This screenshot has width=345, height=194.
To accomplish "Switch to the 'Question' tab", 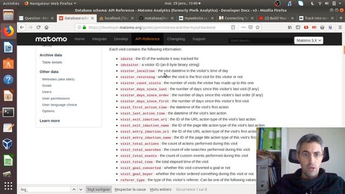I will click(x=37, y=18).
